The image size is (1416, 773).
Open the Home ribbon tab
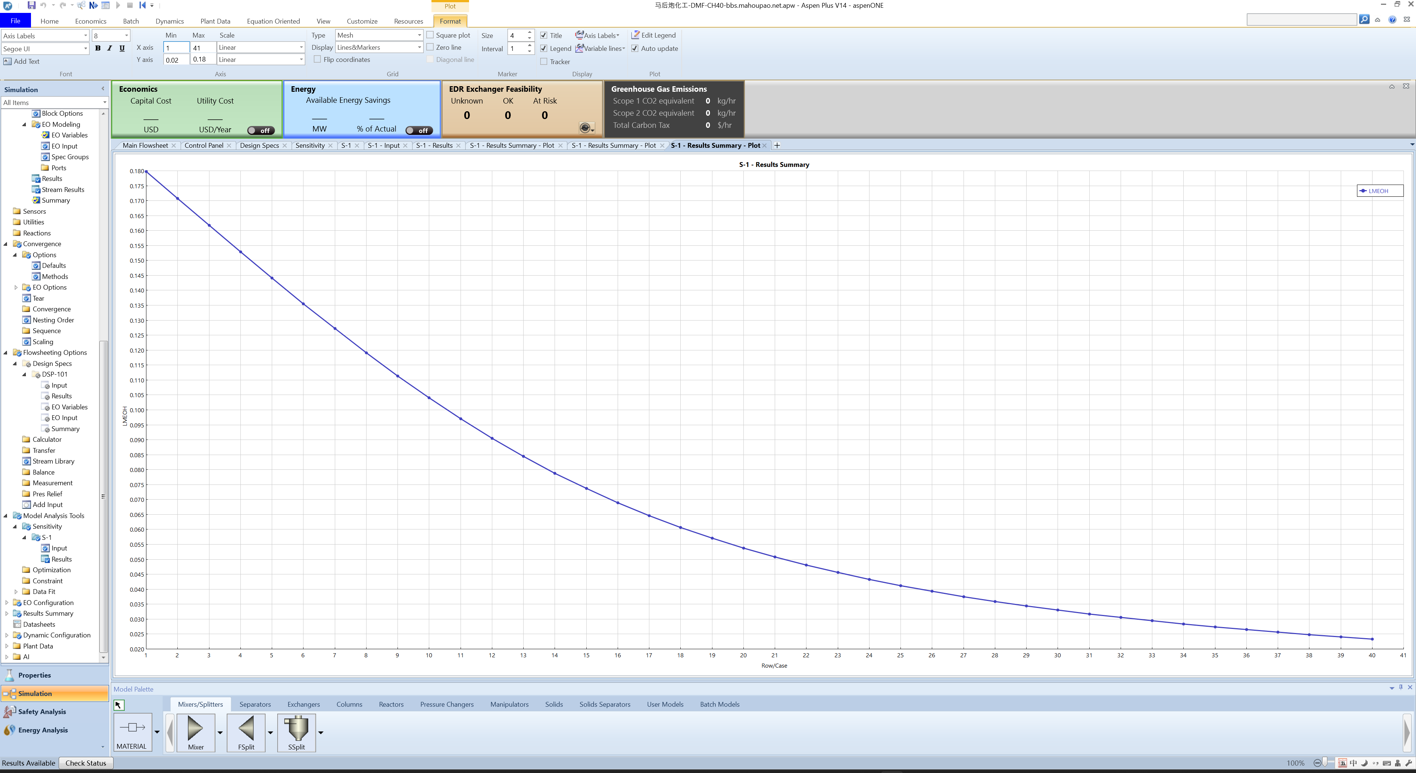(x=49, y=21)
